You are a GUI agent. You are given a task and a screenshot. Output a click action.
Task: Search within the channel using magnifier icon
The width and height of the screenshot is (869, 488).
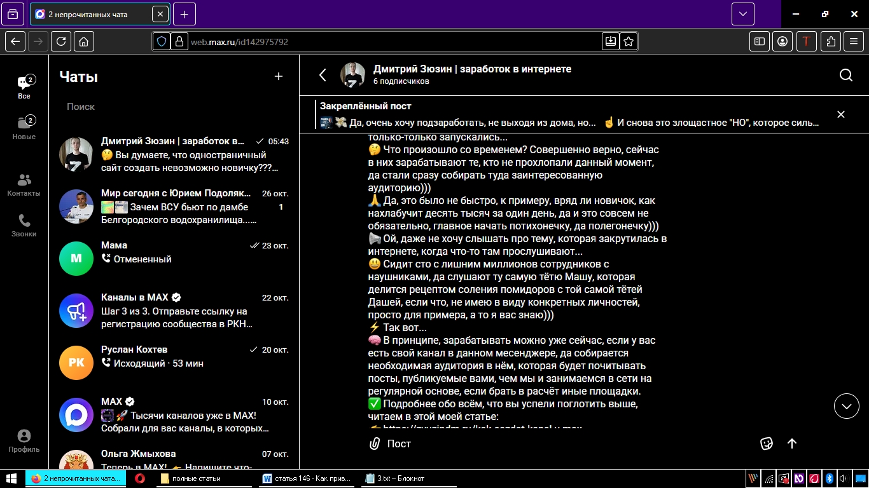[x=845, y=75]
